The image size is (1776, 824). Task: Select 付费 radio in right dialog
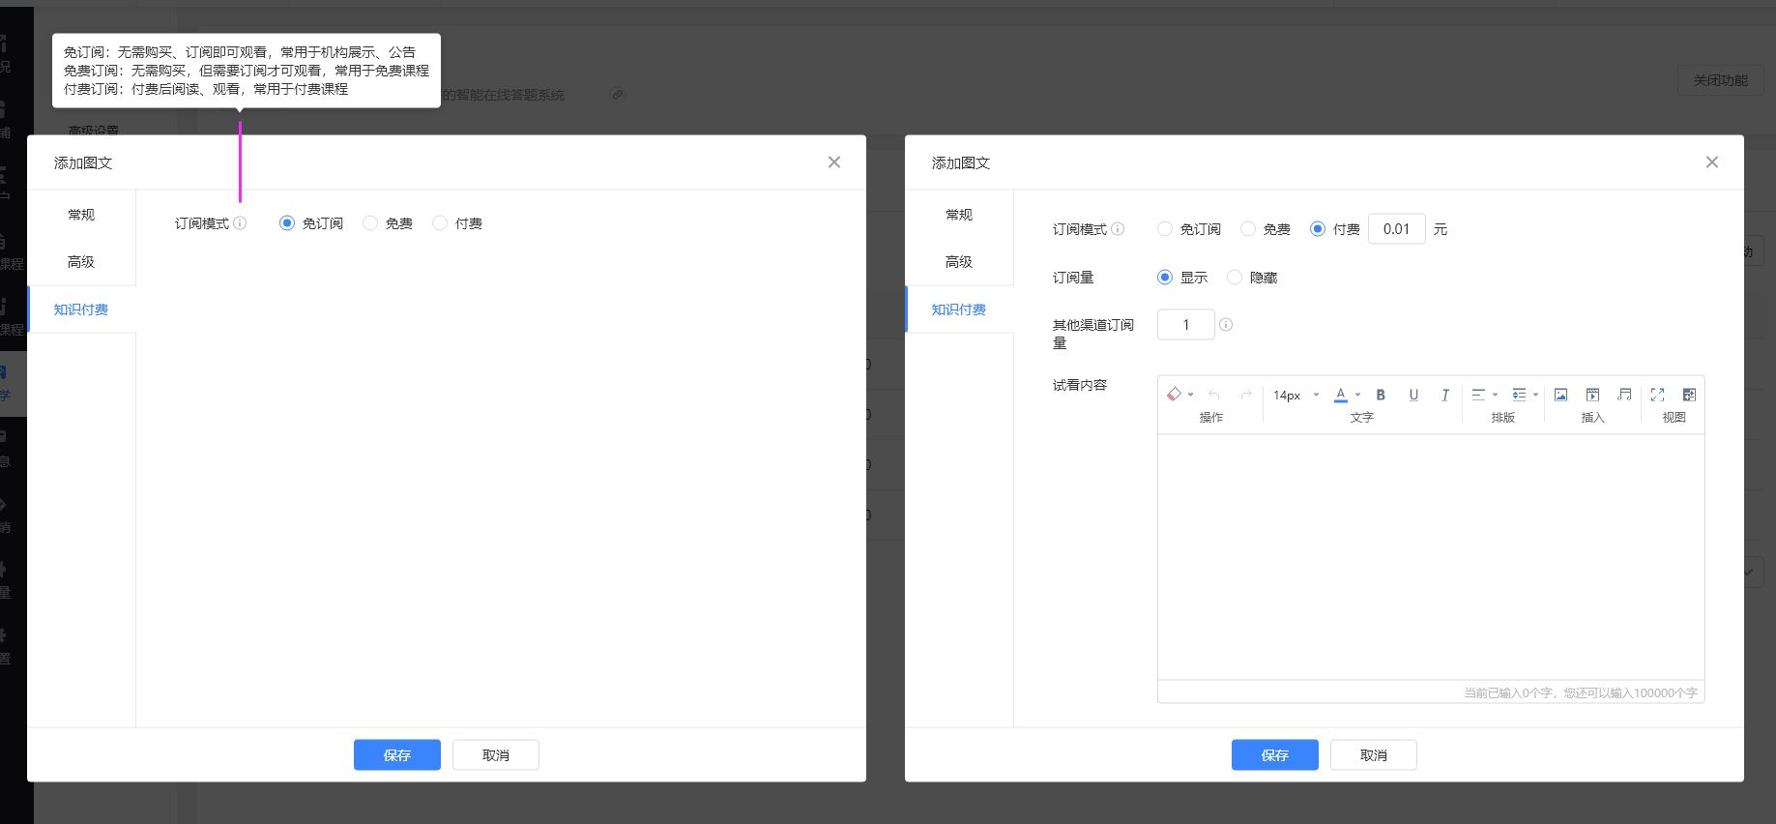tap(1318, 229)
